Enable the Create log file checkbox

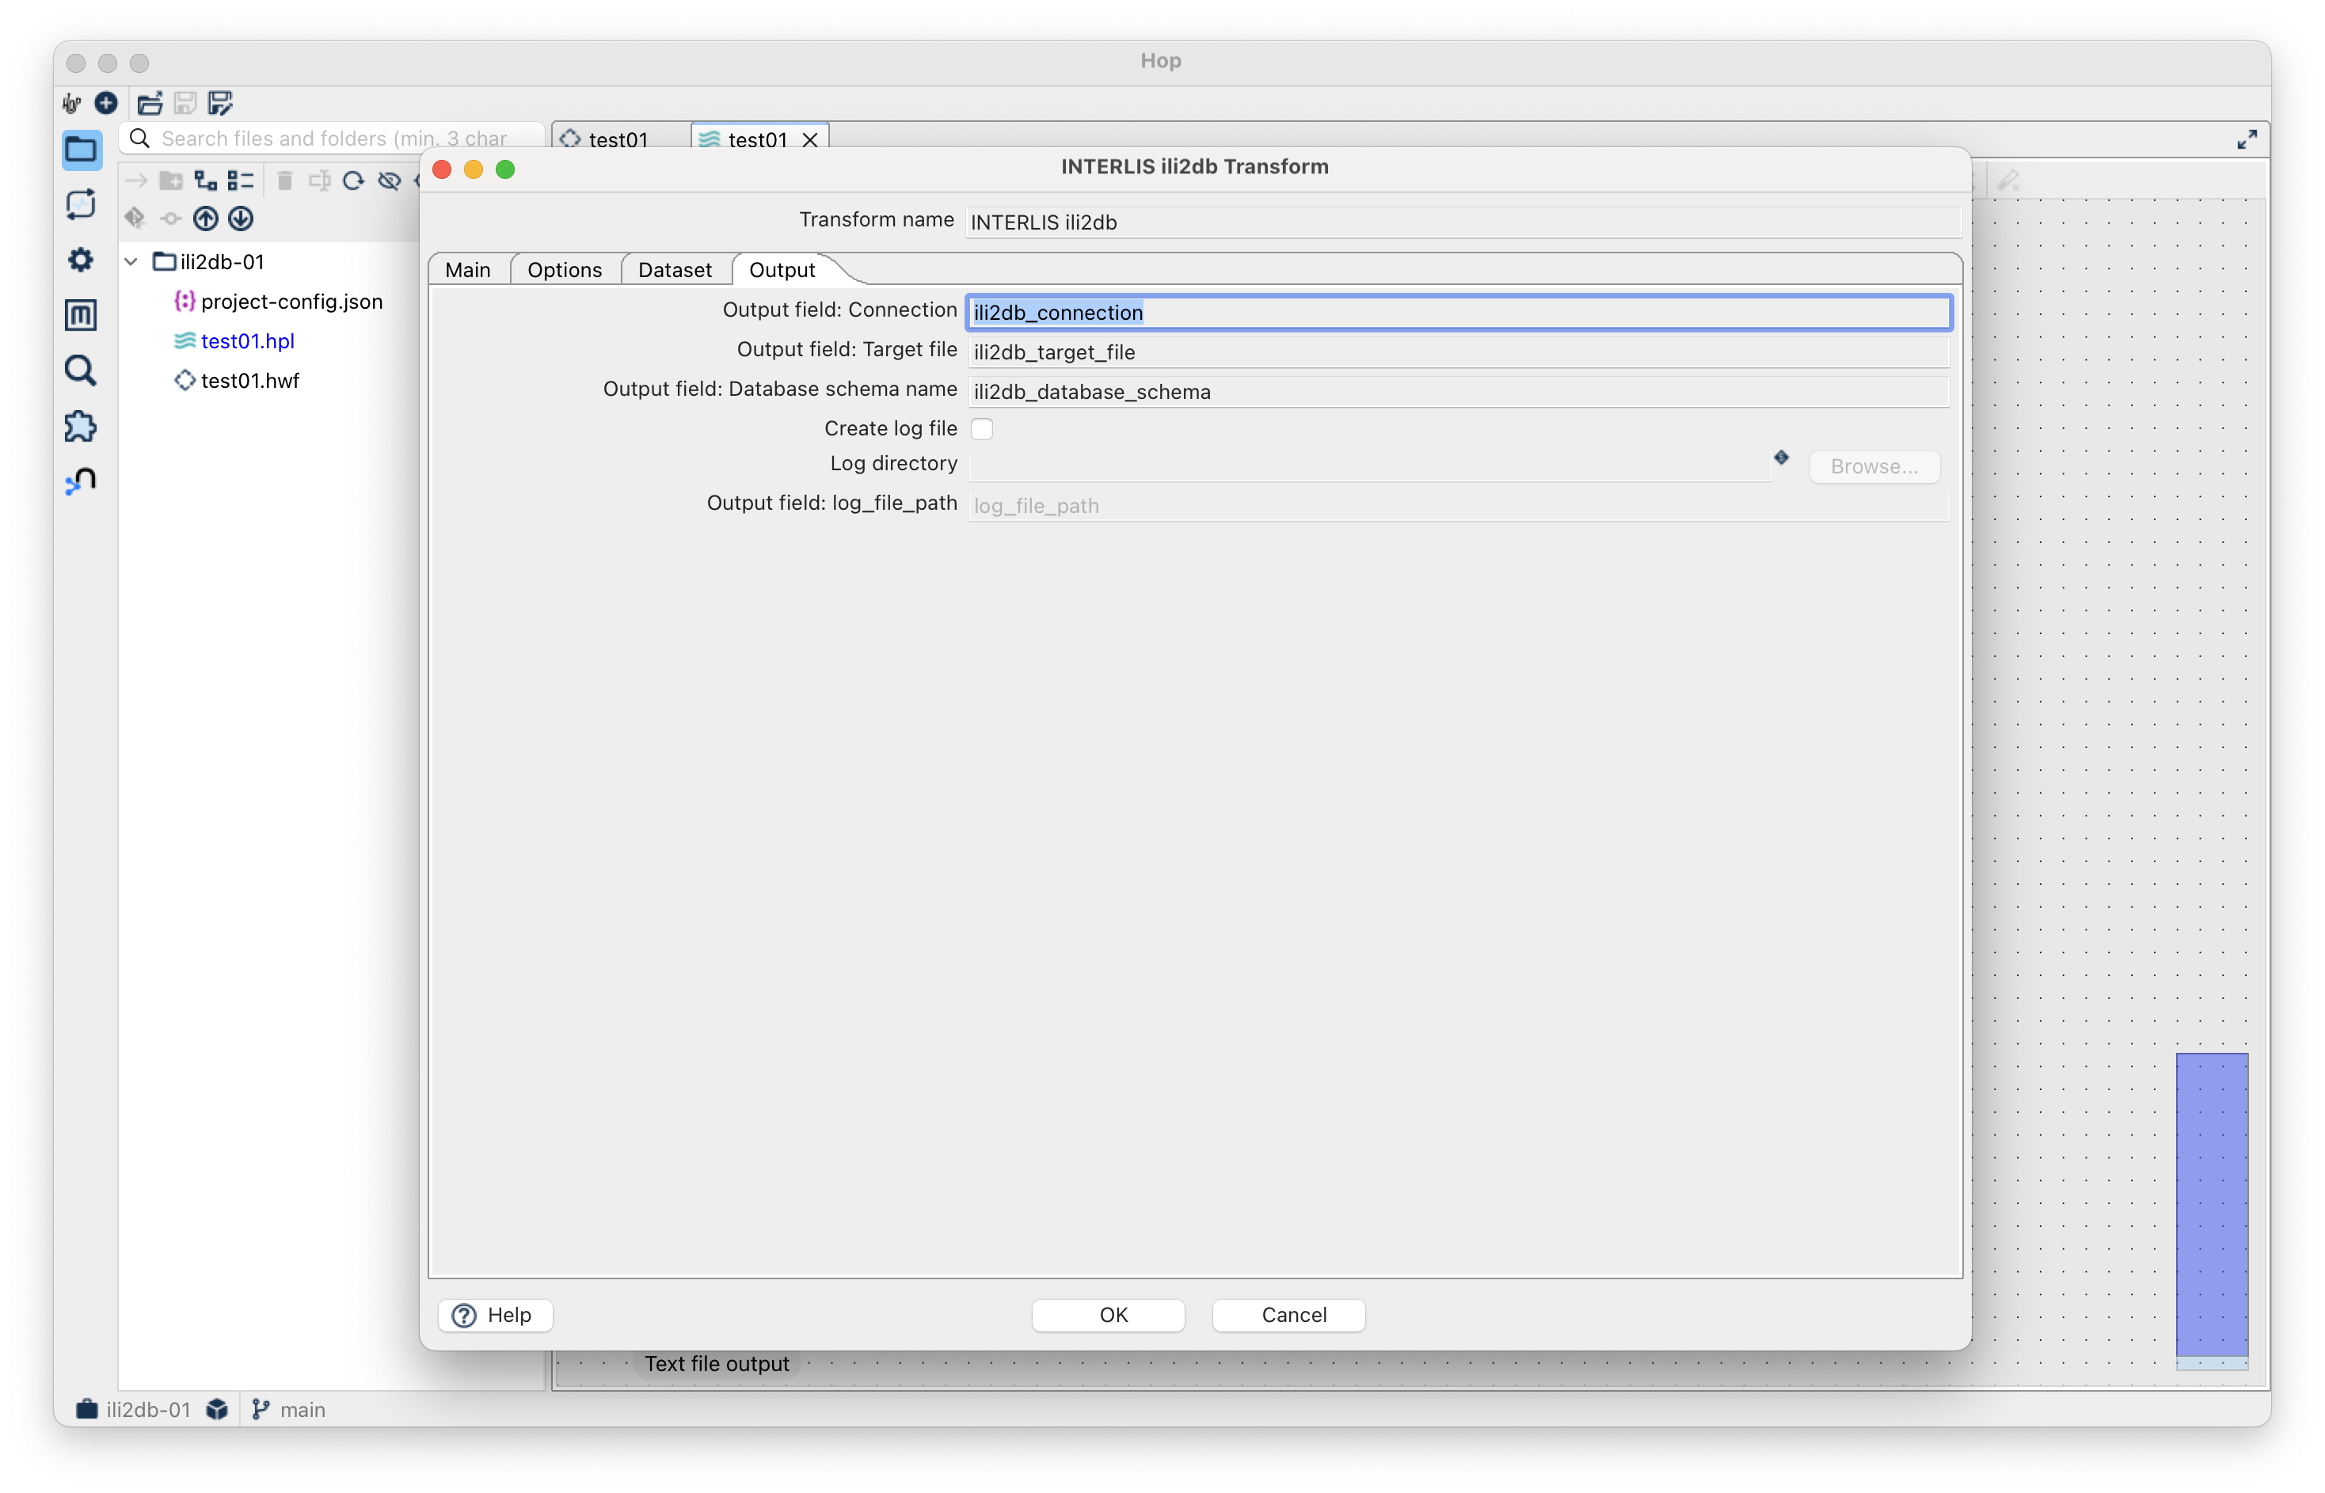pyautogui.click(x=981, y=428)
